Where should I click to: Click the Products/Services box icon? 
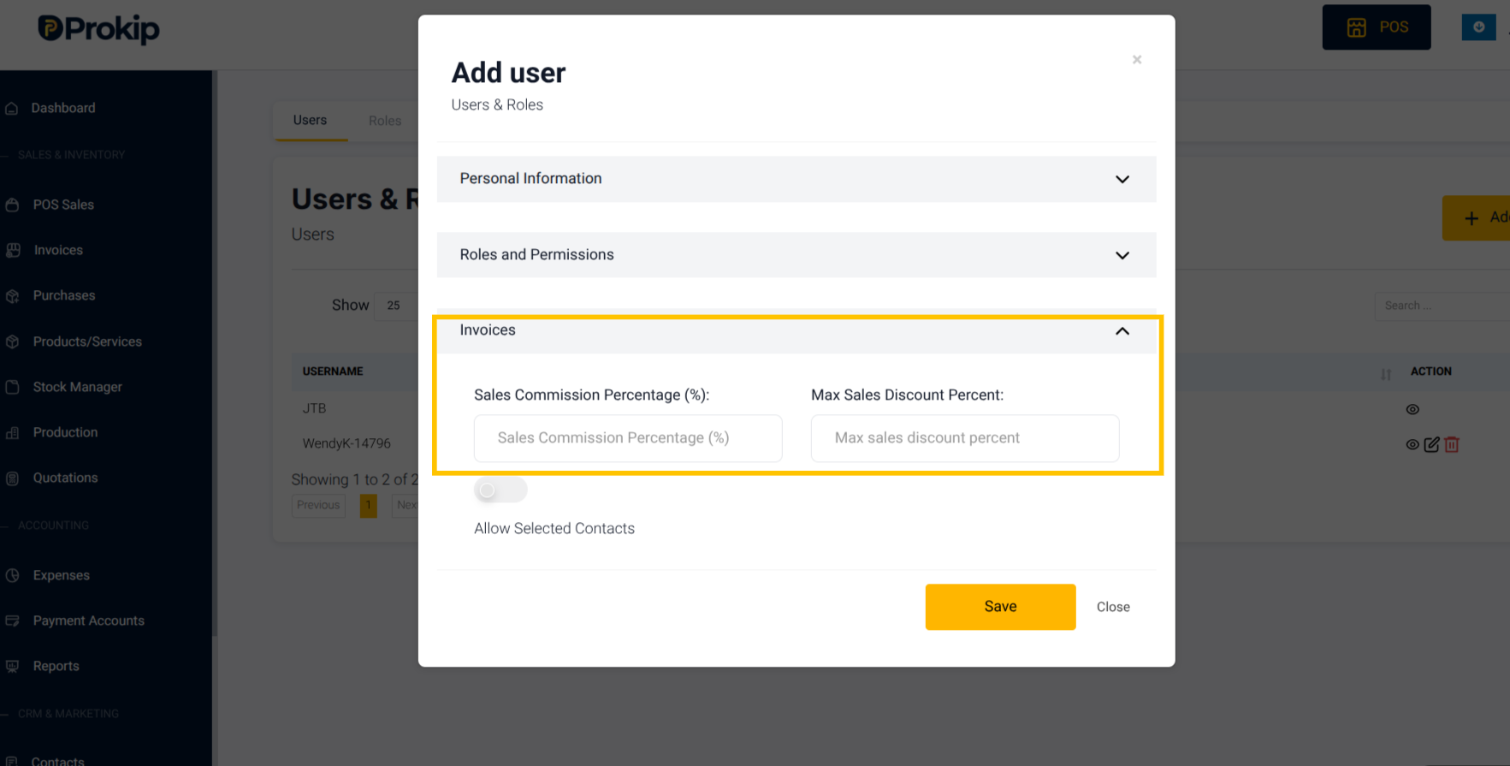12,341
